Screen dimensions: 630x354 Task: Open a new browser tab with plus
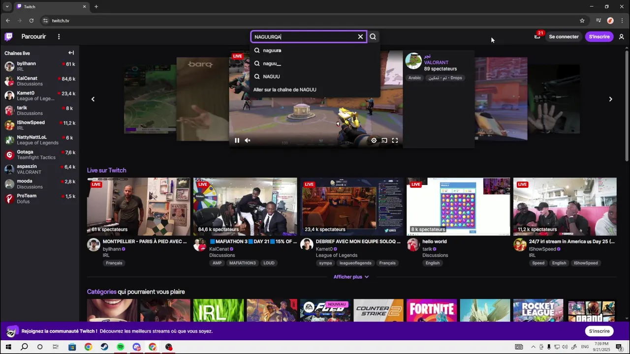pyautogui.click(x=96, y=6)
